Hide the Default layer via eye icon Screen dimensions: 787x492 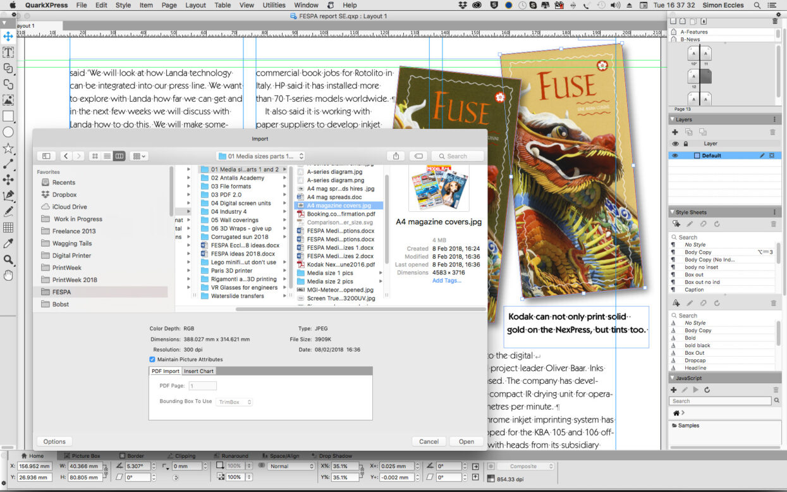(674, 156)
